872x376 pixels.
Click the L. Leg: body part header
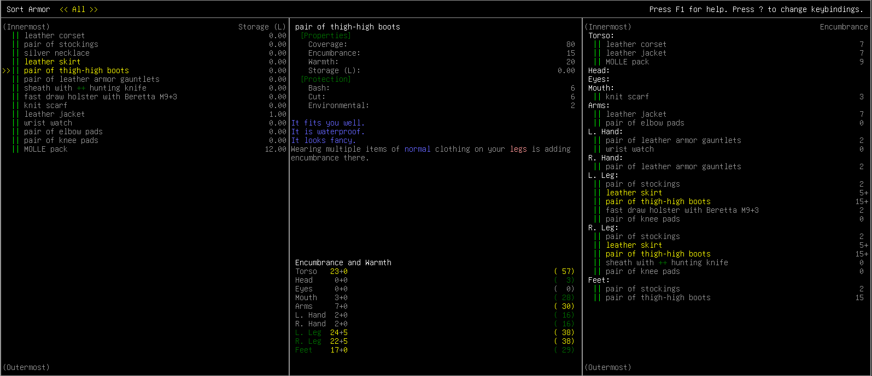604,175
